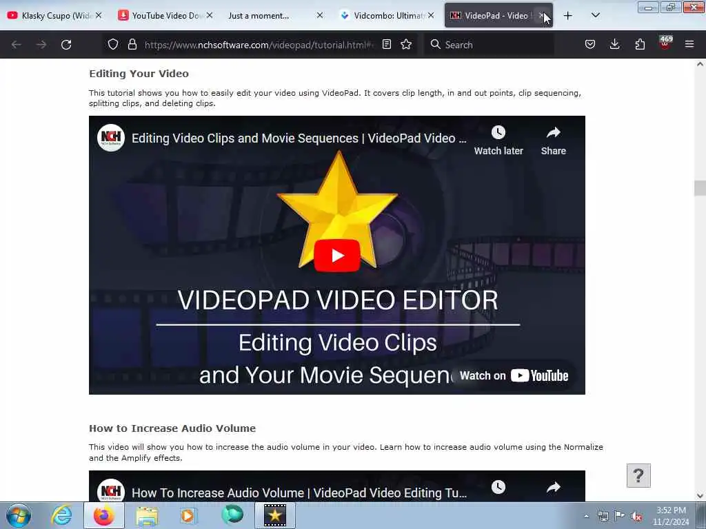The height and width of the screenshot is (529, 706).
Task: Click the Firefox back arrow button
Action: point(17,45)
